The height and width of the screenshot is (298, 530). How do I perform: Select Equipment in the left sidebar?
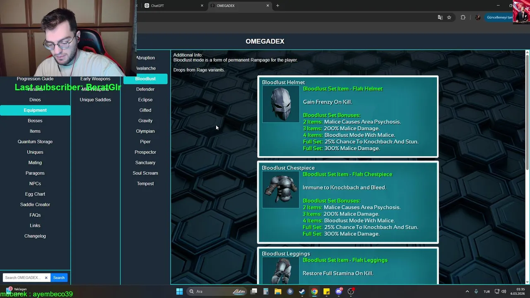35,110
